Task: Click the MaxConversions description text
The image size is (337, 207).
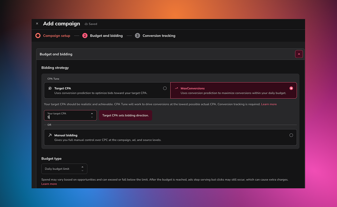Action: [233, 93]
